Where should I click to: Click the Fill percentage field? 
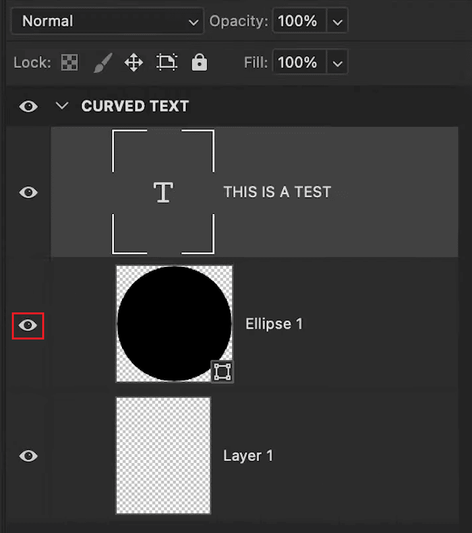(299, 62)
